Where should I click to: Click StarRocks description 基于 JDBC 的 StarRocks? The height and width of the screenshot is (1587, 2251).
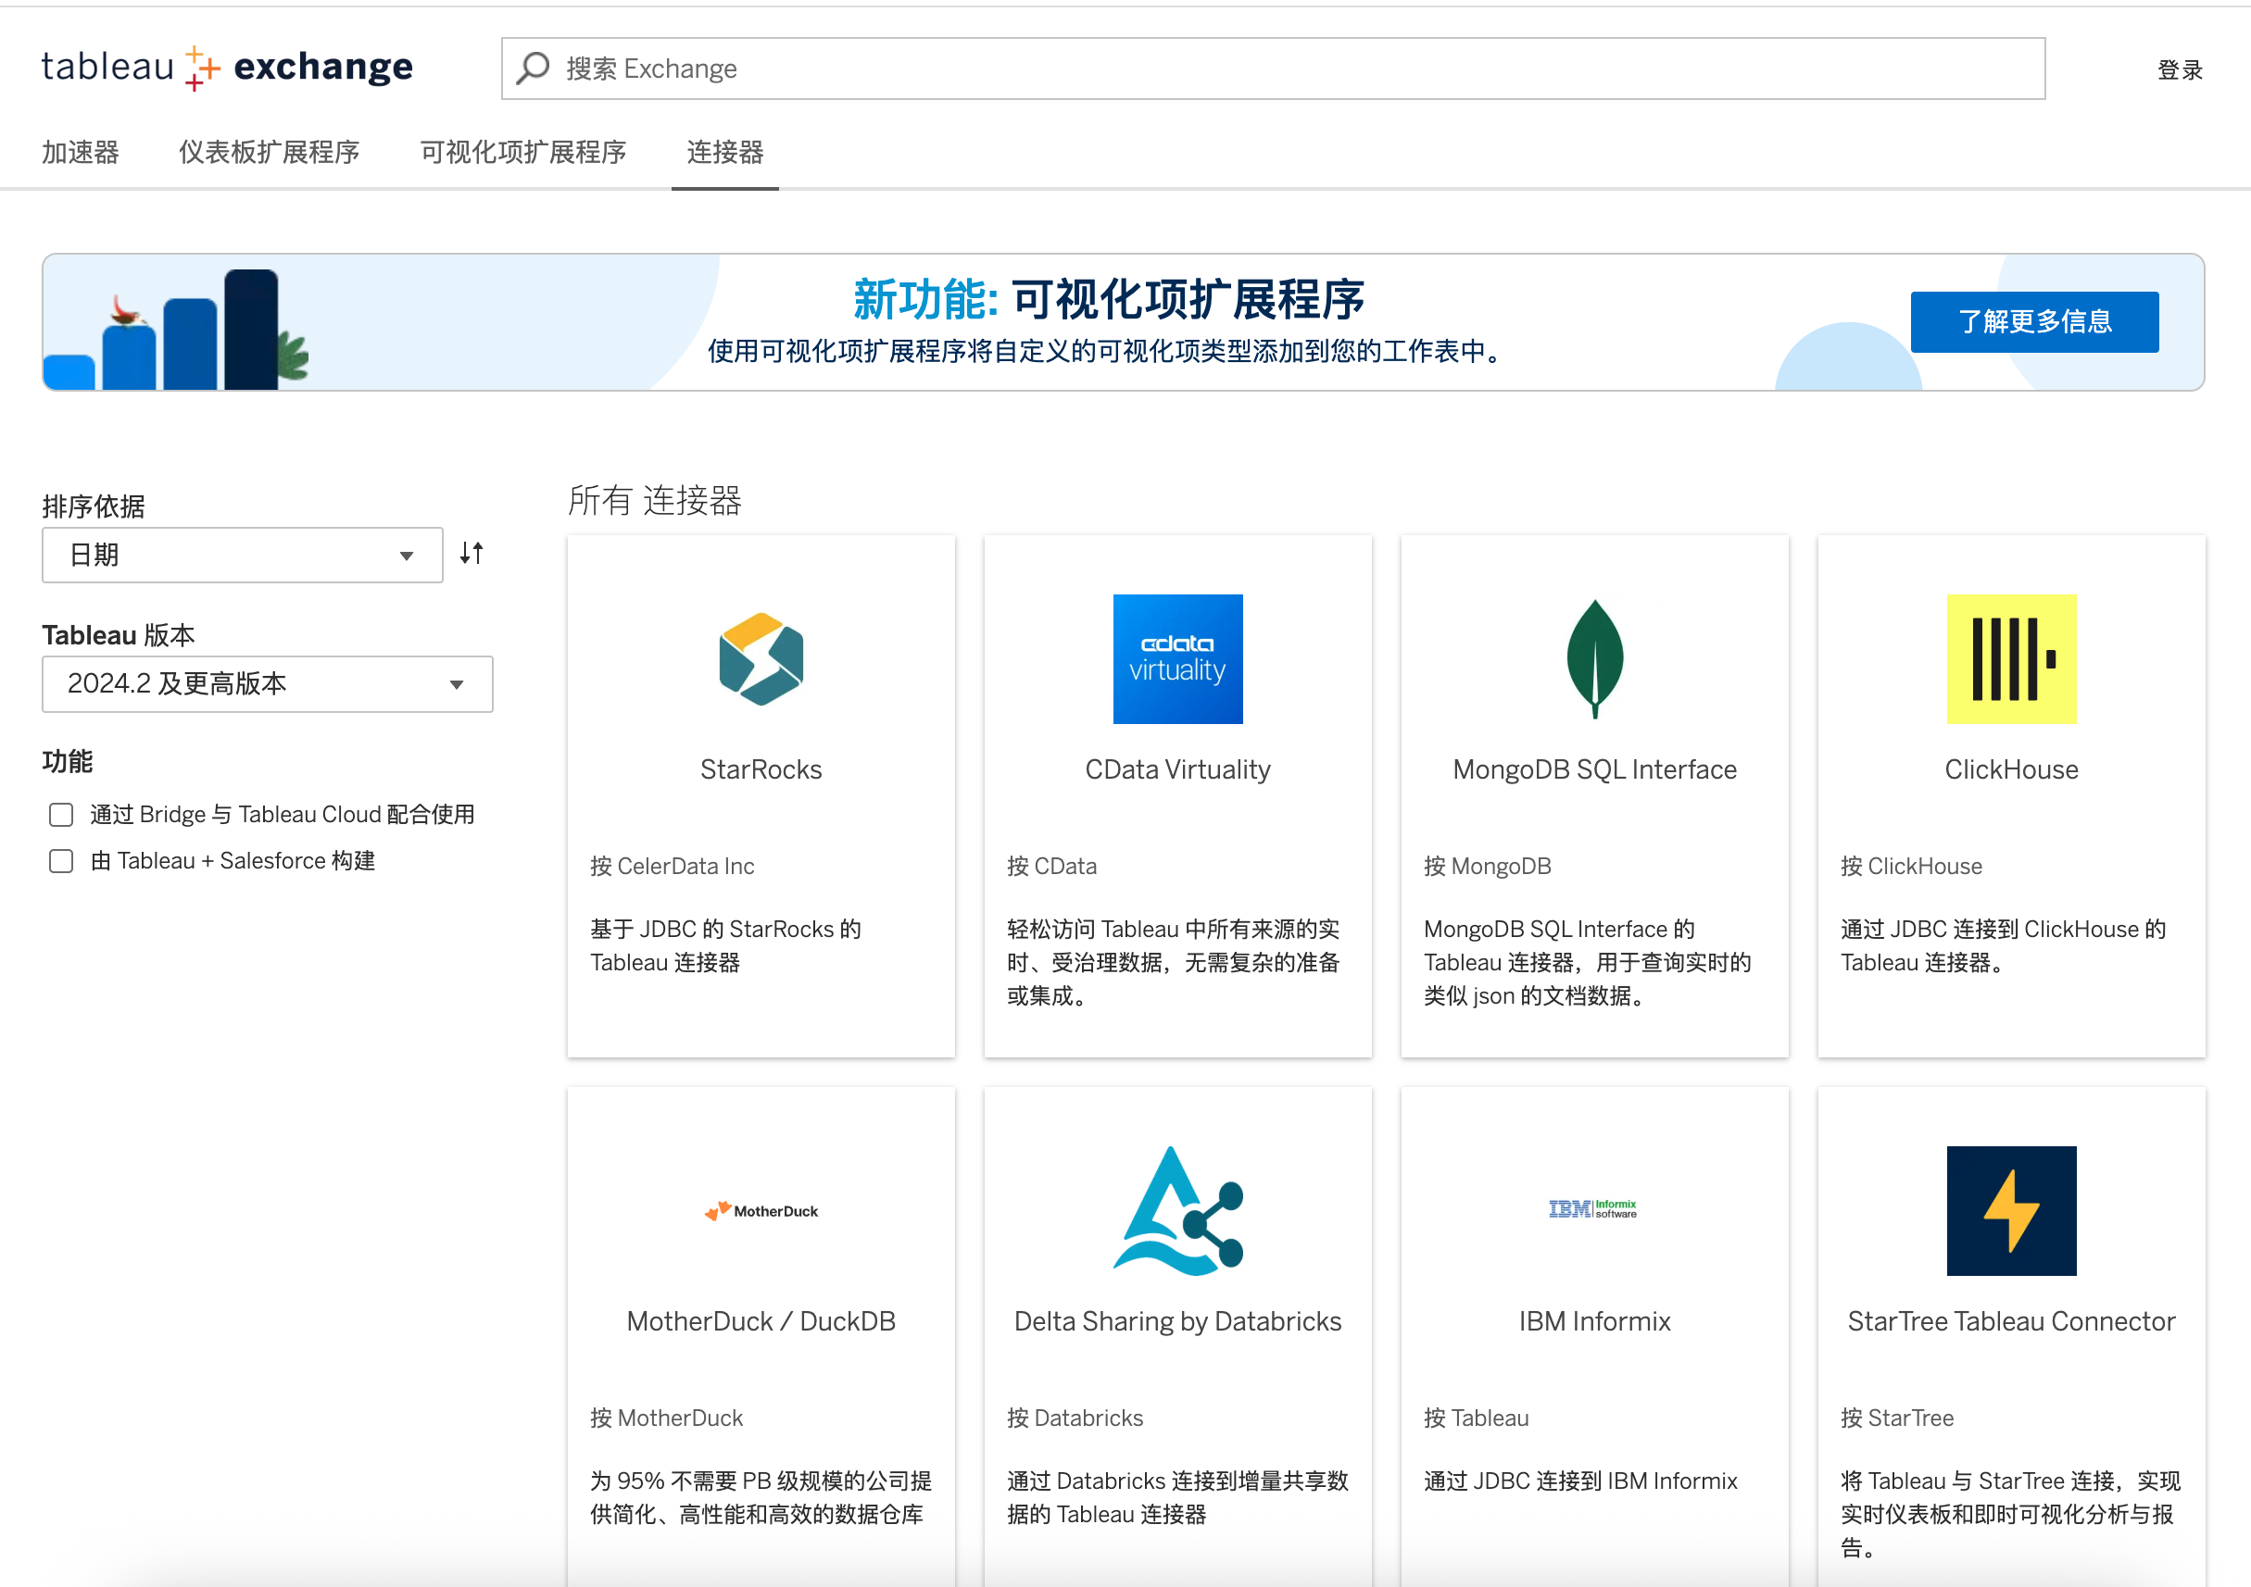tap(724, 946)
